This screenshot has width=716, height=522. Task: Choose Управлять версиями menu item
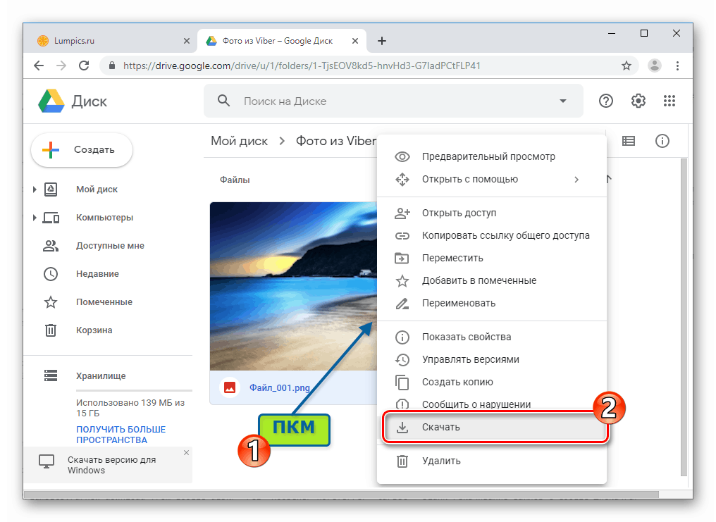(492, 359)
